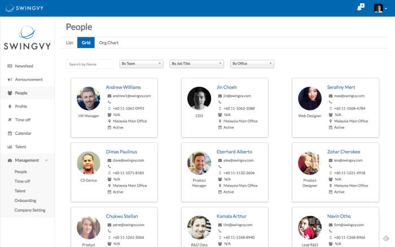
Task: Click Jin Choeh profile photo
Action: 199,99
